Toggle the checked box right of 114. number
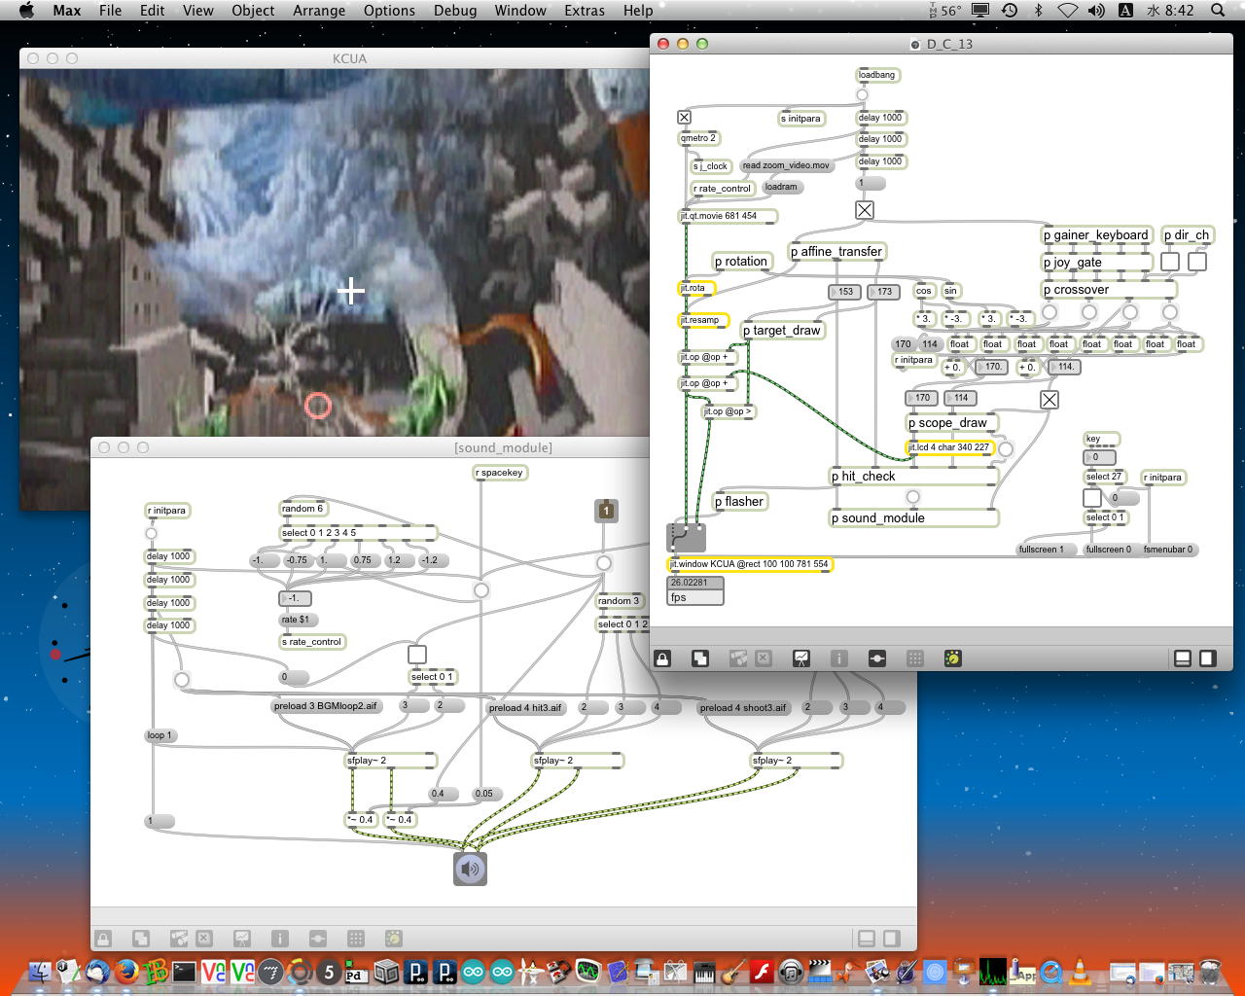1245x996 pixels. pyautogui.click(x=1049, y=400)
